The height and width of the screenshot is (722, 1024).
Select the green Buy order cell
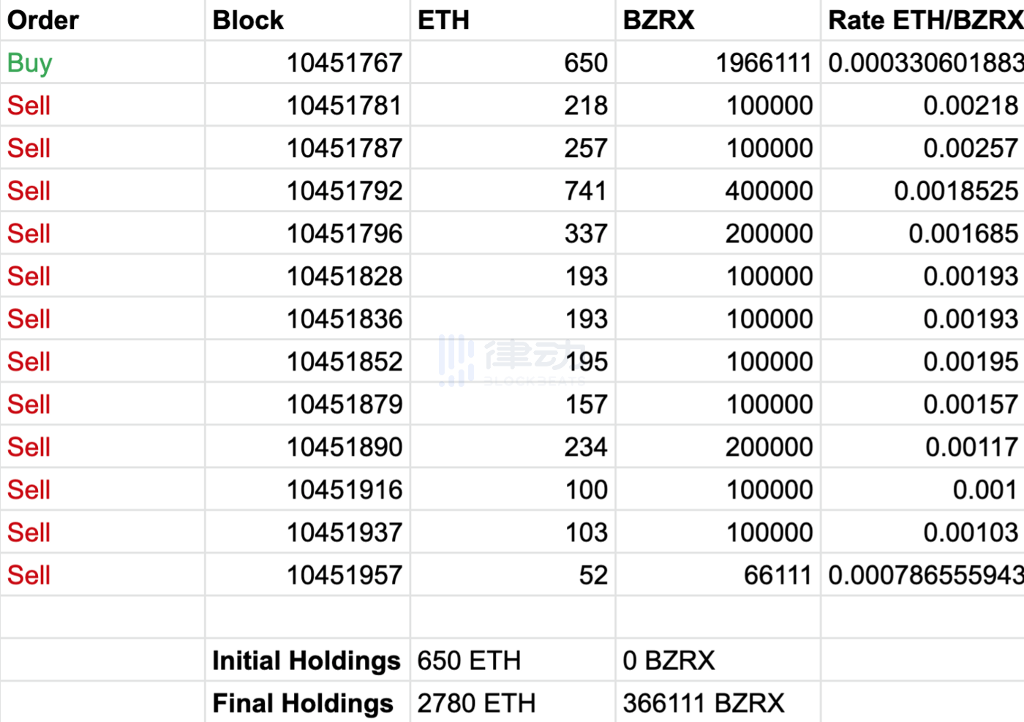click(30, 63)
